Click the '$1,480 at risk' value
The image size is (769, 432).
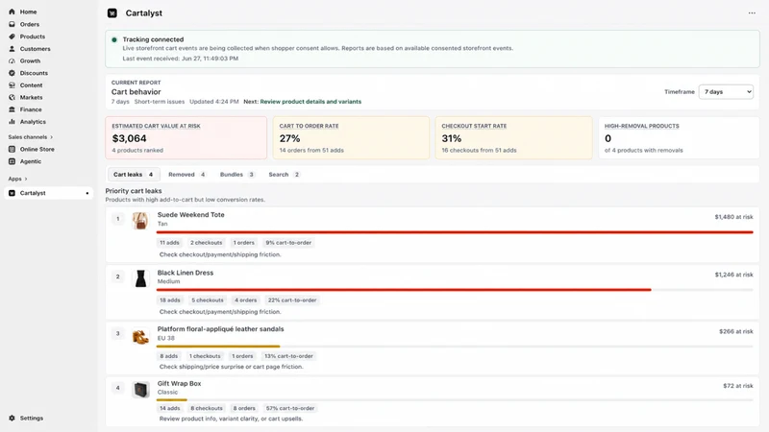(x=733, y=217)
